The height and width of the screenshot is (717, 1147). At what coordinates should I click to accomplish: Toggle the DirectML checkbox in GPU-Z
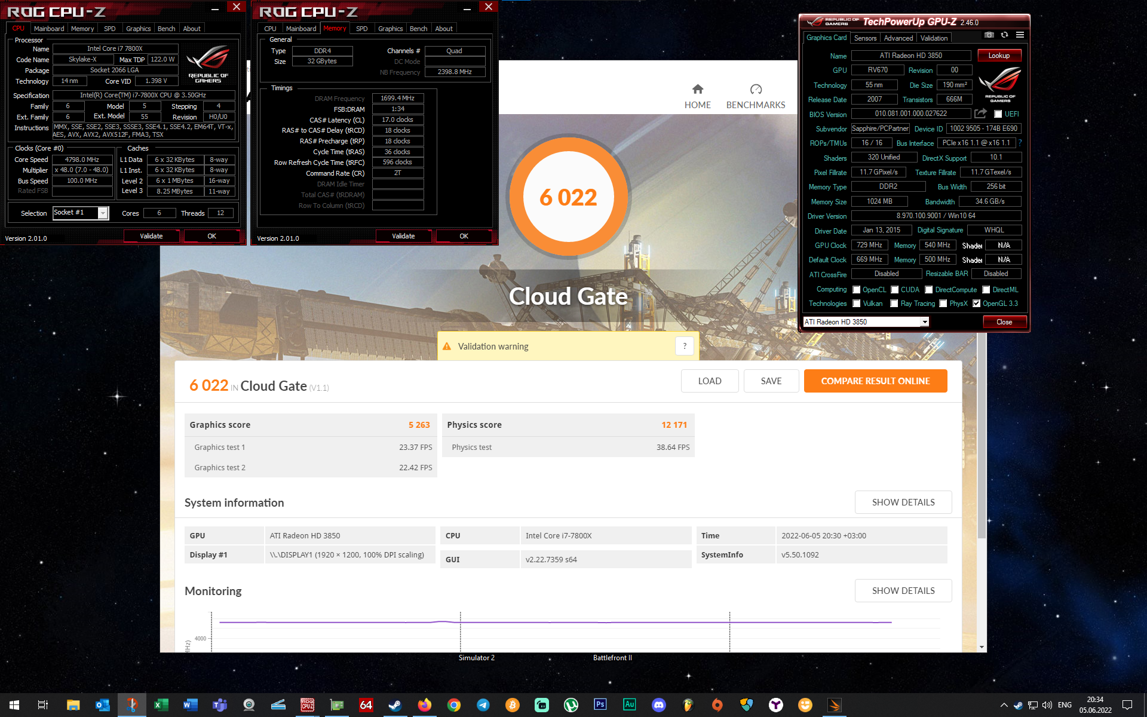[x=986, y=290]
